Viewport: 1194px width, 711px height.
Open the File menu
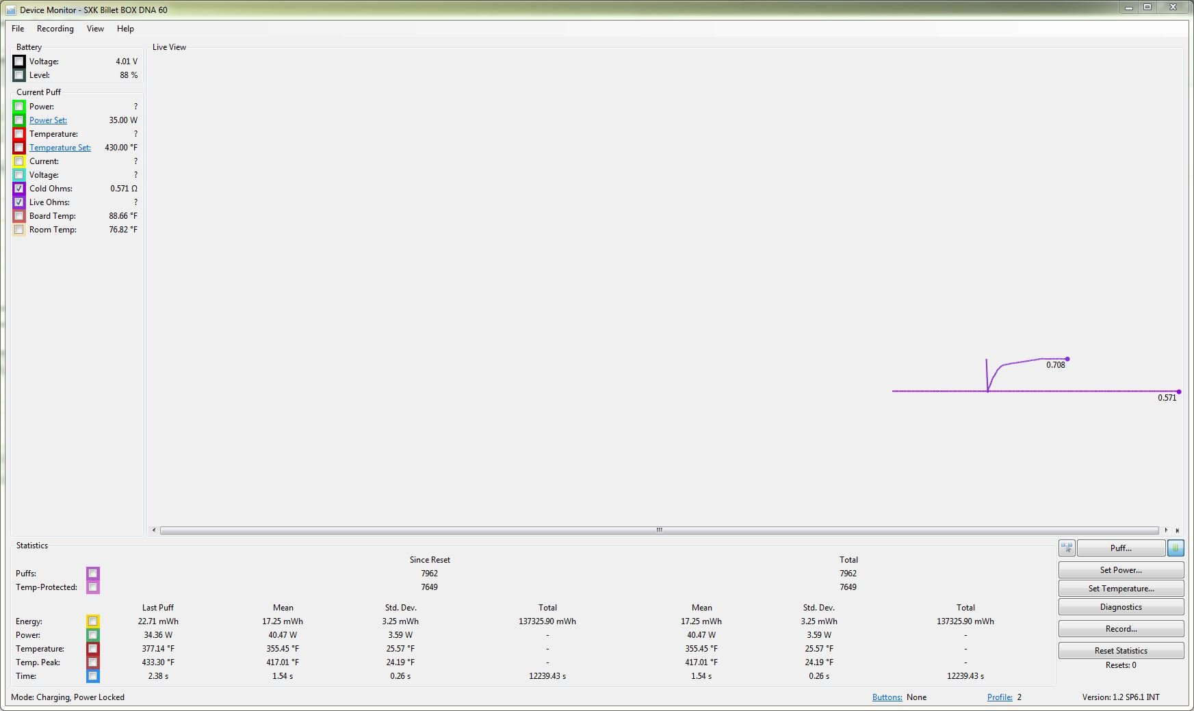click(x=18, y=29)
